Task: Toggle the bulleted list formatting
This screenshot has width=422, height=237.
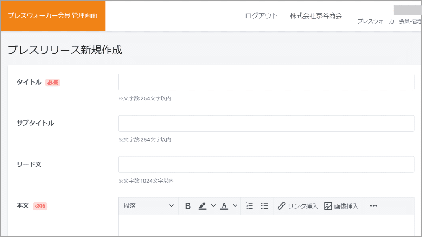Action: [x=264, y=206]
